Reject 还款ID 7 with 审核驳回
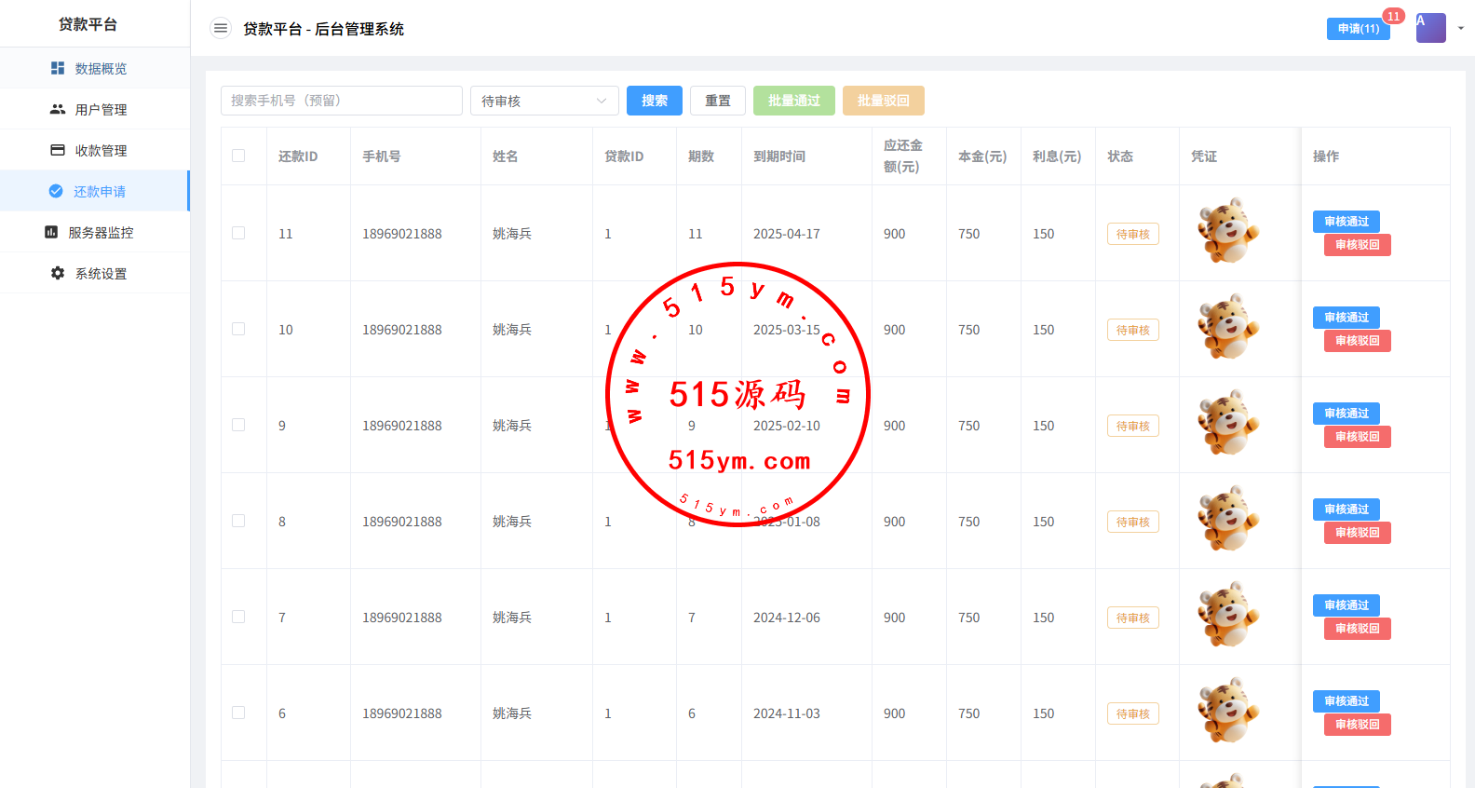This screenshot has height=788, width=1475. pos(1357,629)
